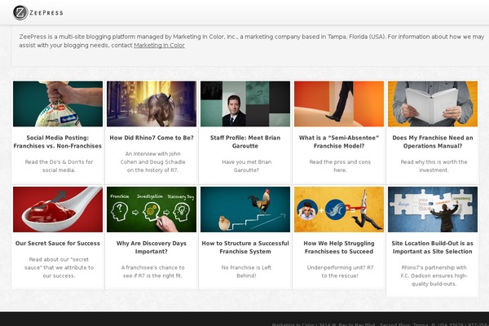This screenshot has height=326, width=489.
Task: Click the F.C. Dadson partnership description text
Action: pos(434,275)
